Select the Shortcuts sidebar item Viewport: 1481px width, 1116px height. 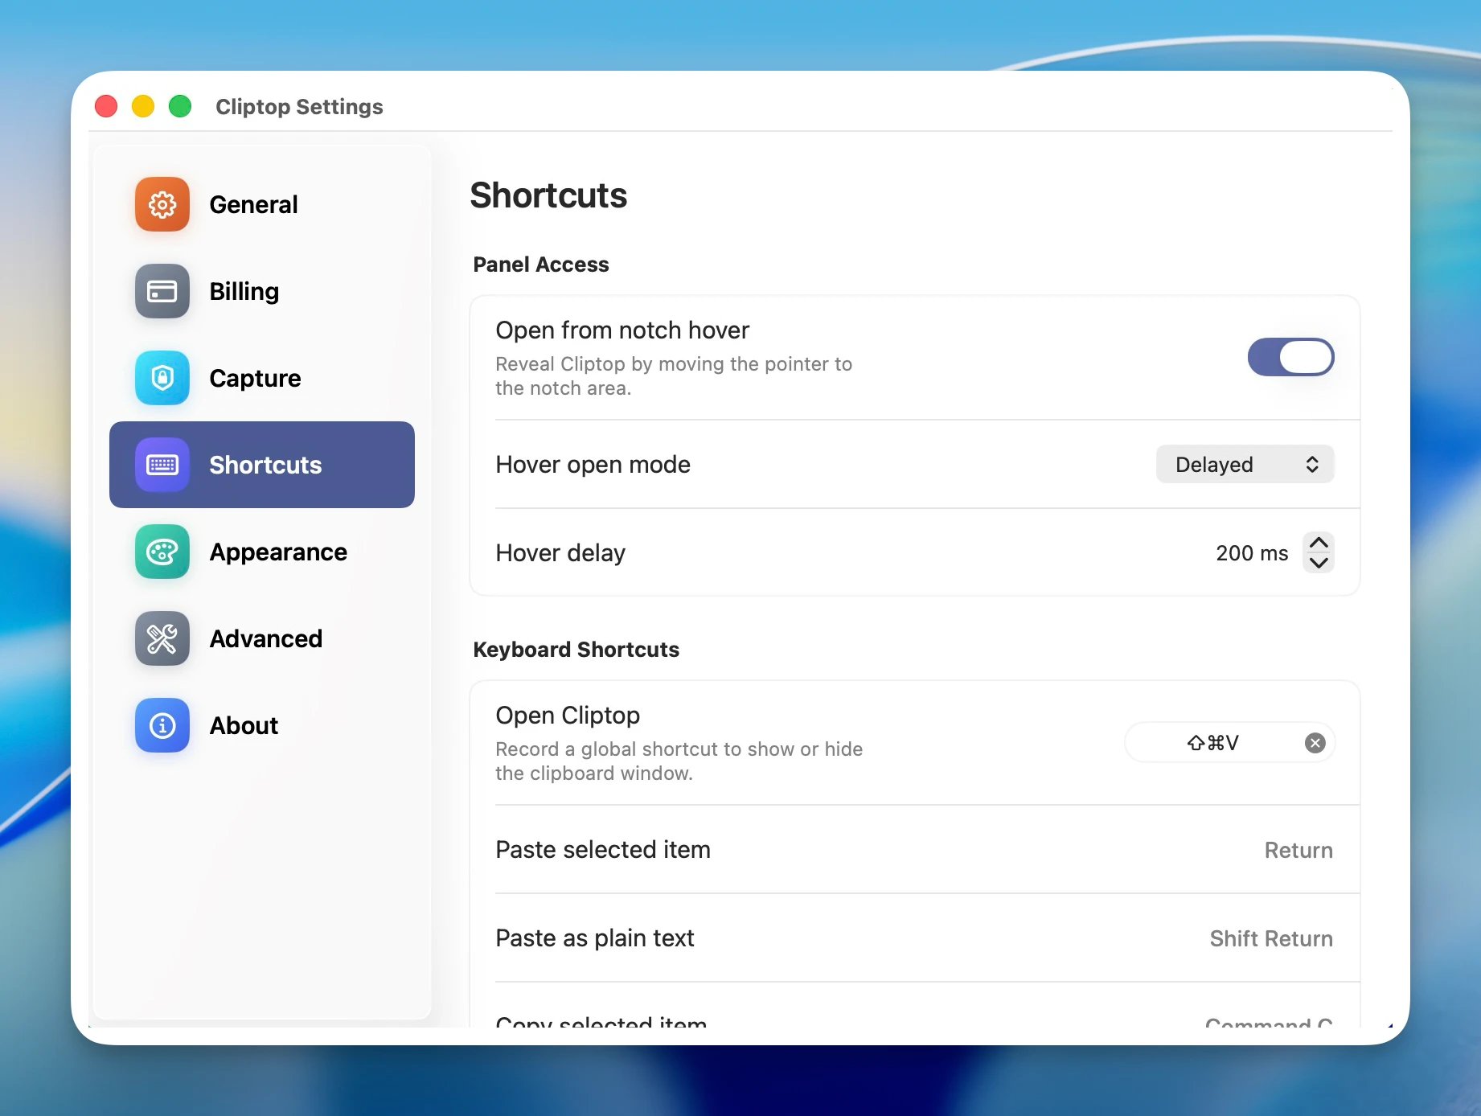(x=262, y=465)
